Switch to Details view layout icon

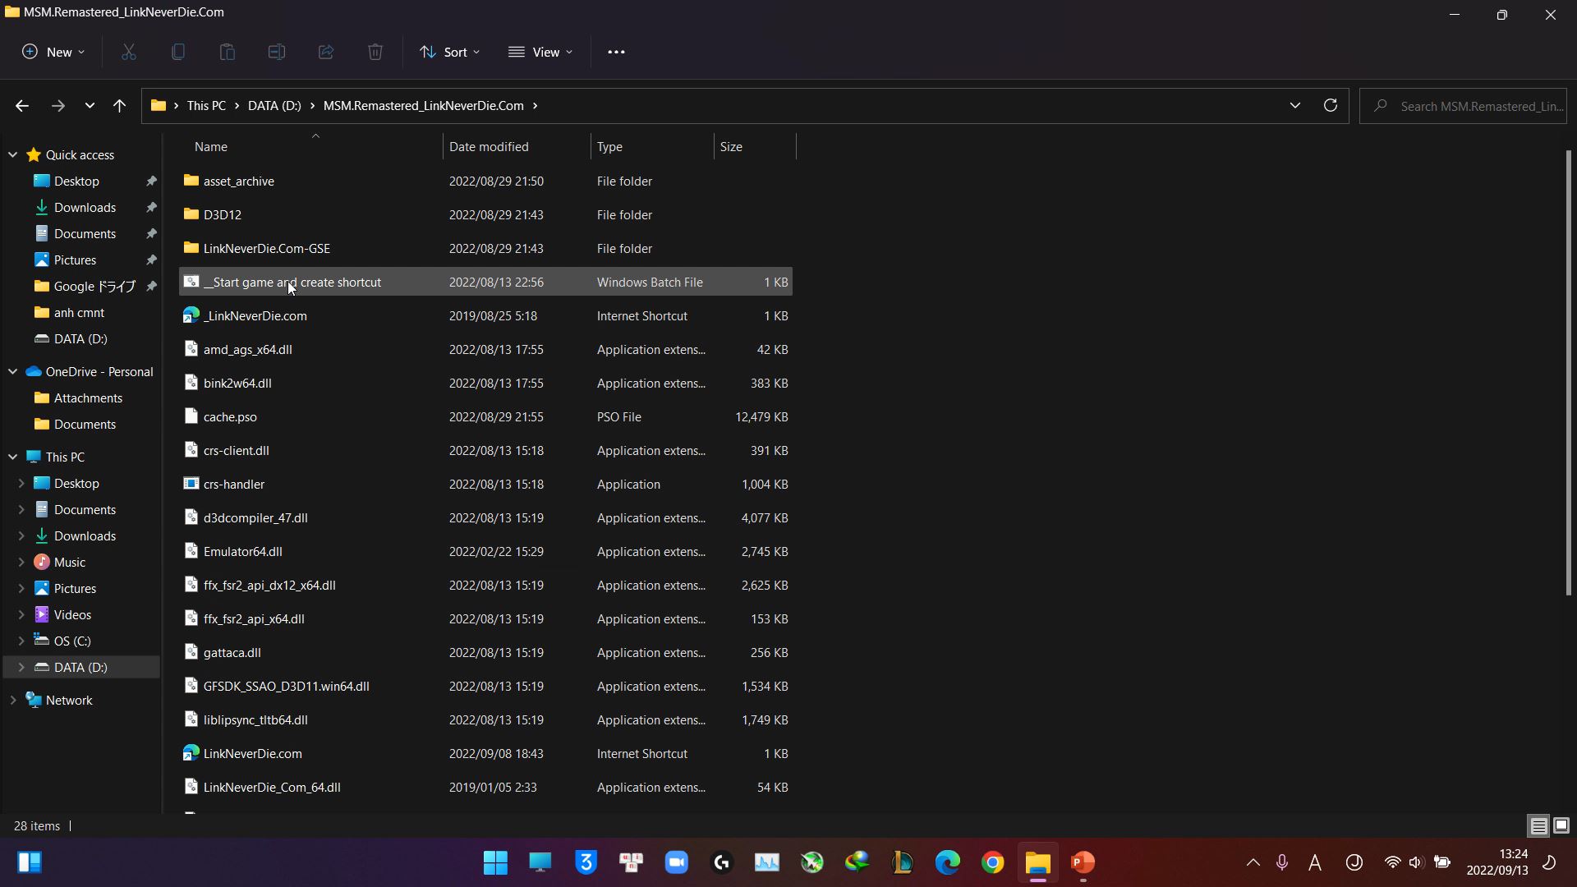pyautogui.click(x=1538, y=825)
